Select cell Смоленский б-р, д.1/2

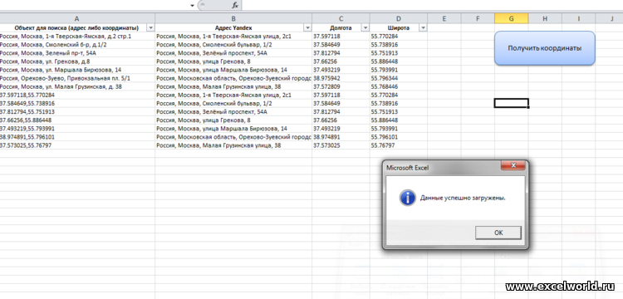pyautogui.click(x=77, y=45)
